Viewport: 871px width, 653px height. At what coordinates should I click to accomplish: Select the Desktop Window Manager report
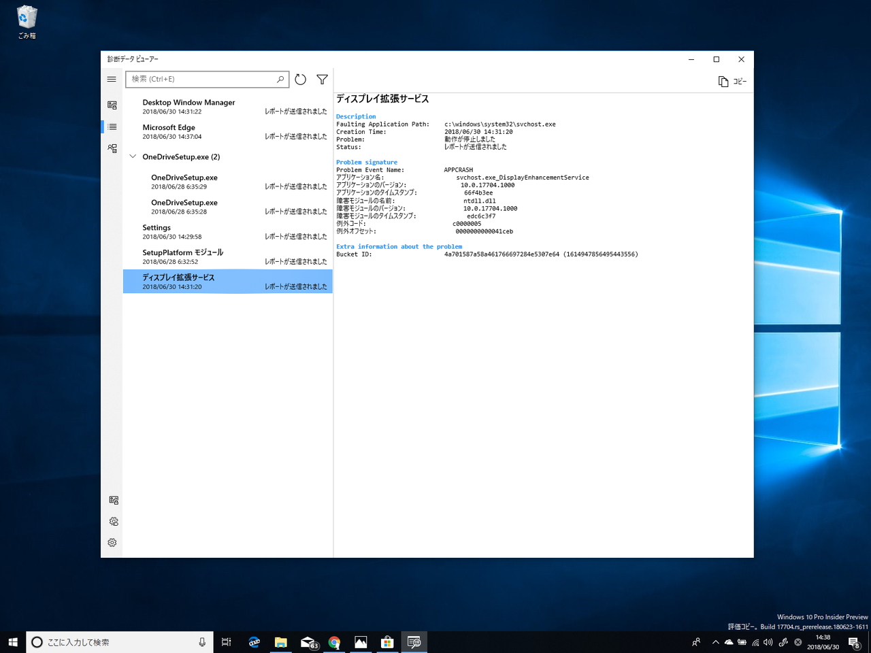tap(227, 107)
